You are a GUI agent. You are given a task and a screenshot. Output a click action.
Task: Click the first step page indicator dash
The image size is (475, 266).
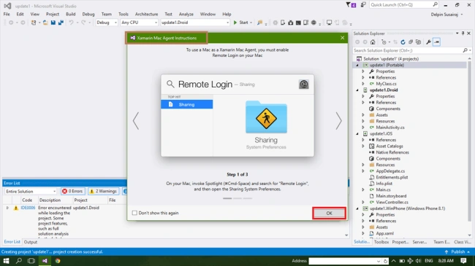[x=227, y=198]
